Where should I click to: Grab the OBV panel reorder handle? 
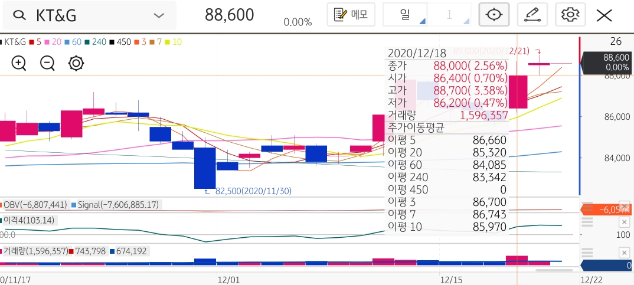[x=587, y=205]
